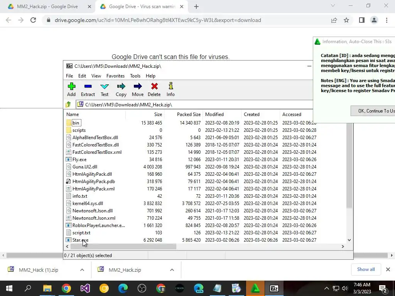Select info.txt file

point(79,196)
